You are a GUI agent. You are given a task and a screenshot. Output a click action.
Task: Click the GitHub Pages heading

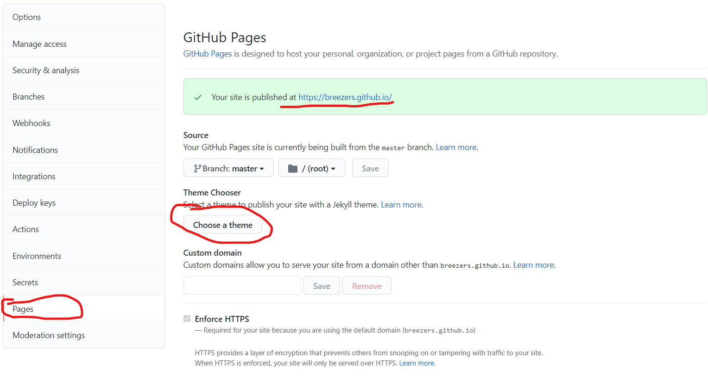225,37
